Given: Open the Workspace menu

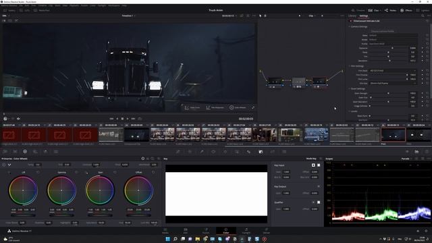Looking at the screenshot, I should pyautogui.click(x=114, y=5).
